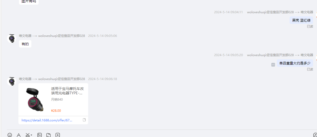Select the scissors screenshot tool
The height and width of the screenshot is (137, 317).
click(27, 135)
